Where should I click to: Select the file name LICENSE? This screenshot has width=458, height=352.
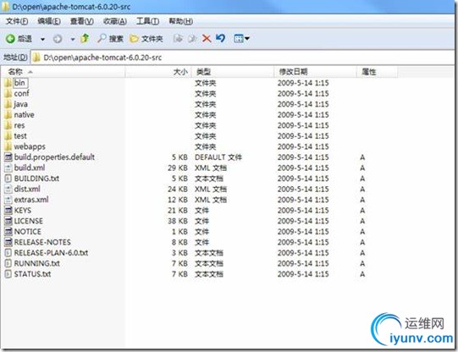tap(28, 221)
